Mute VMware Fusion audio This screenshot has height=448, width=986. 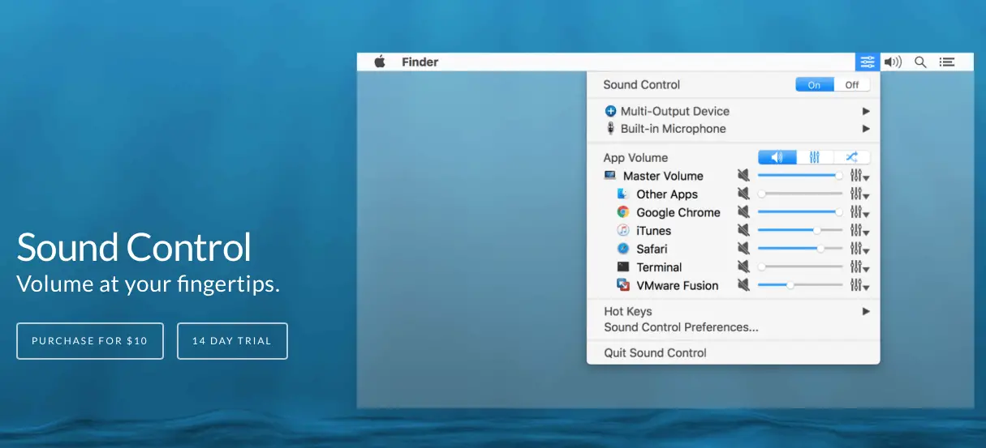pos(743,285)
